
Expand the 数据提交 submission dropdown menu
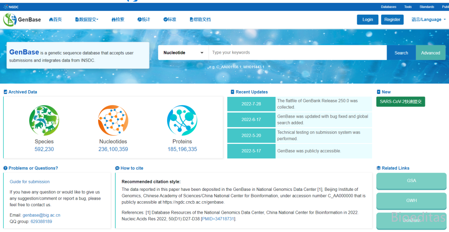(x=87, y=20)
